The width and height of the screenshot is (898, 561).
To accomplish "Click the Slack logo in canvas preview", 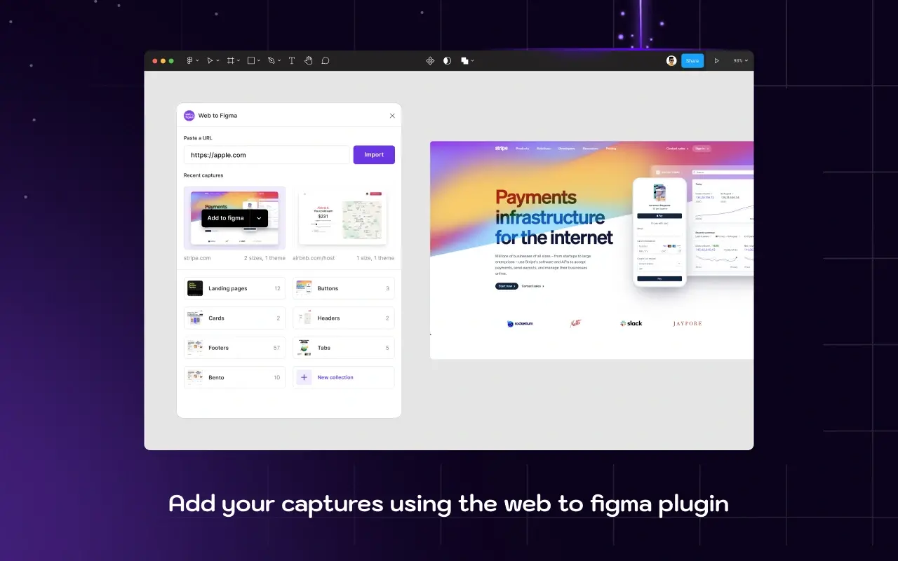I will (631, 323).
